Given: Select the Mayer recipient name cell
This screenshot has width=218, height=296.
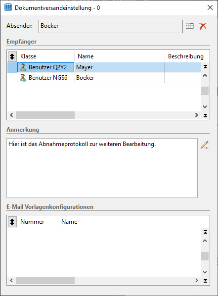Looking at the screenshot, I should [x=120, y=67].
